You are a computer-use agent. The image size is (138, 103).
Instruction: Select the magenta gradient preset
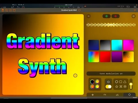pyautogui.click(x=129, y=45)
